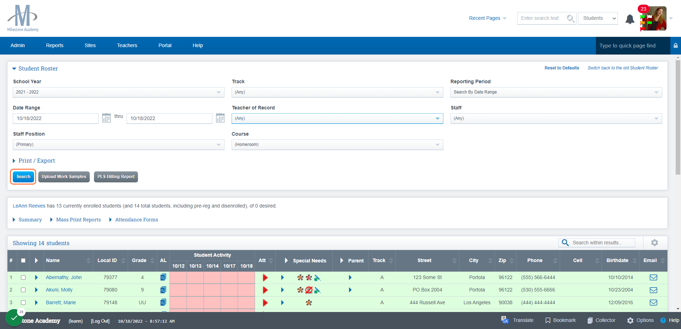This screenshot has height=329, width=681.
Task: Click the Search within results field
Action: pyautogui.click(x=597, y=243)
